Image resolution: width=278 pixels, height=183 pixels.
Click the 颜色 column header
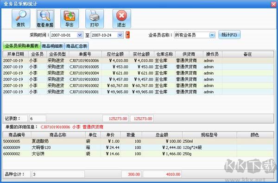[x=255, y=135]
